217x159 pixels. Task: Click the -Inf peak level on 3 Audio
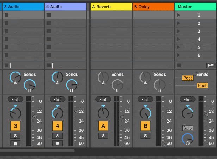pyautogui.click(x=15, y=99)
